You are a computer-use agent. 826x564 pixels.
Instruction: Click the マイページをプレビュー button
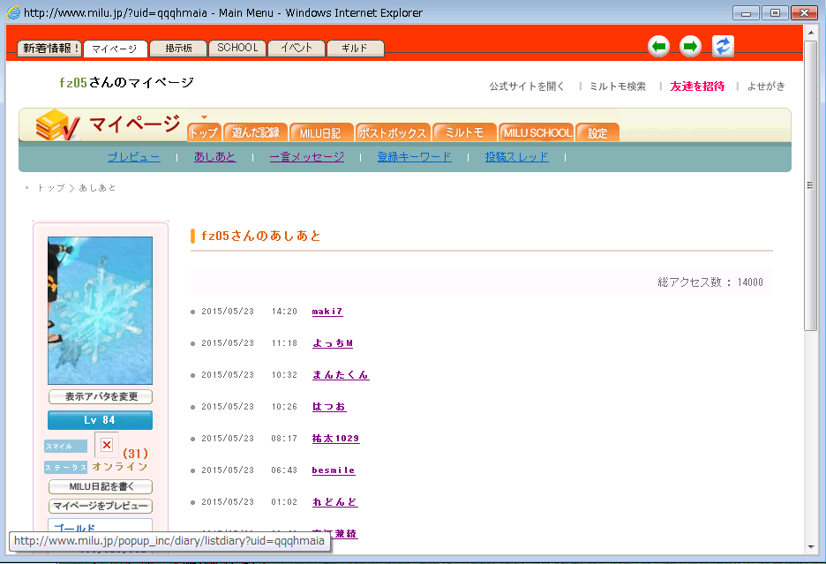coord(100,507)
